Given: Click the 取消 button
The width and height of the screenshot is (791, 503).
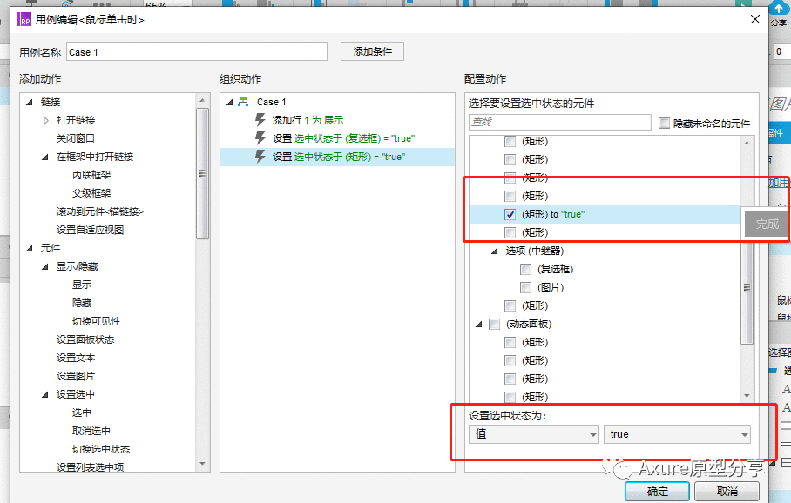Looking at the screenshot, I should 727,491.
